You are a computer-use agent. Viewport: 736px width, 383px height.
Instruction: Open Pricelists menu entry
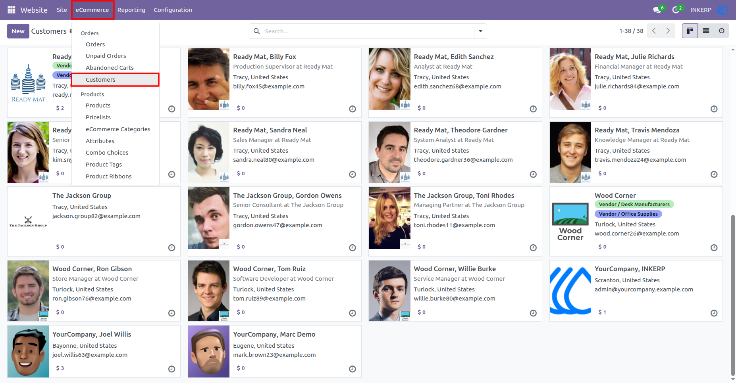point(98,117)
